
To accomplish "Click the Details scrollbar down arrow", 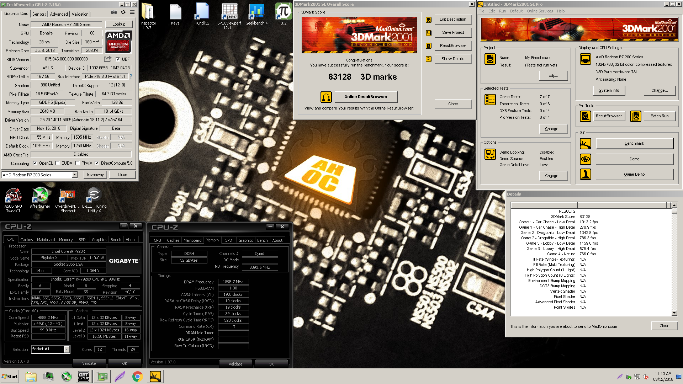I will coord(674,313).
